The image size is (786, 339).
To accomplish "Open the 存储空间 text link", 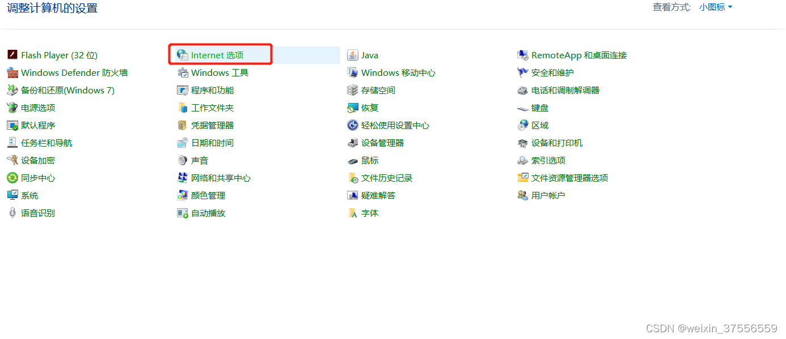I will coord(378,90).
